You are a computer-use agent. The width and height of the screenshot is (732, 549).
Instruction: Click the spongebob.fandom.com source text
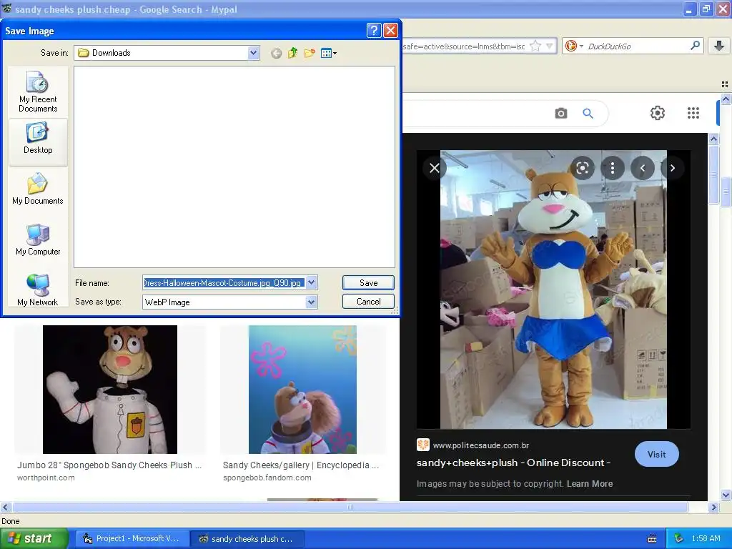(267, 478)
